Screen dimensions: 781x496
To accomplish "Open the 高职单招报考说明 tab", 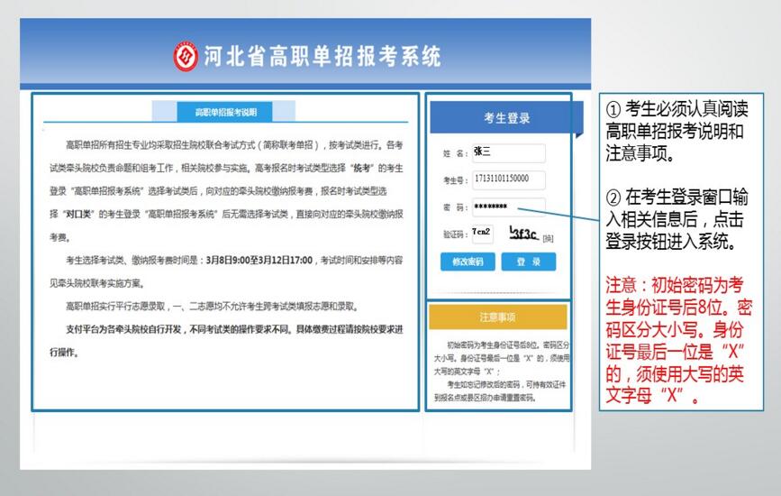I will tap(224, 112).
